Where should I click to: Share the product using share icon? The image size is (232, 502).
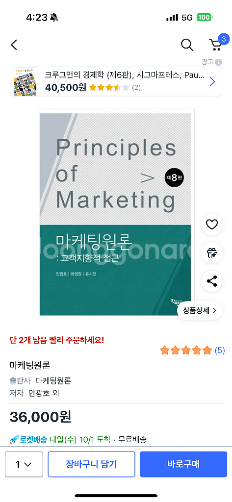coord(212,281)
